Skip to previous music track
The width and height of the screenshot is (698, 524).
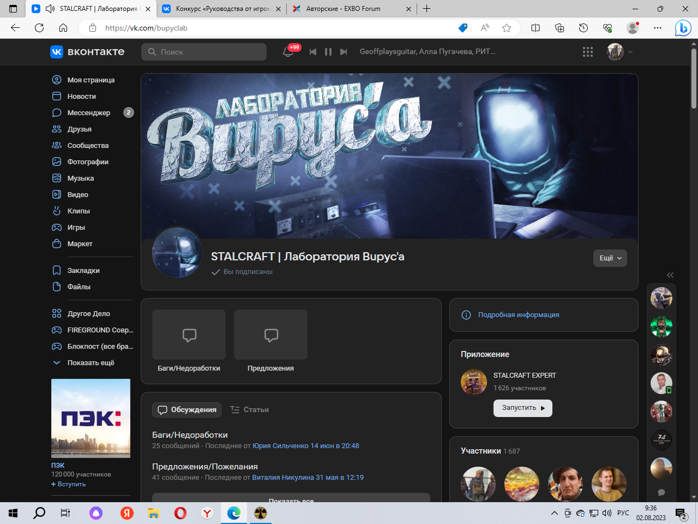coord(313,52)
